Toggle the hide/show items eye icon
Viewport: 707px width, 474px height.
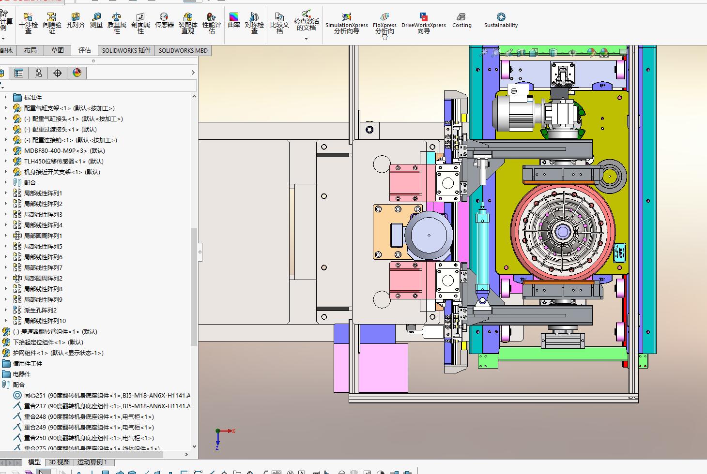572,52
